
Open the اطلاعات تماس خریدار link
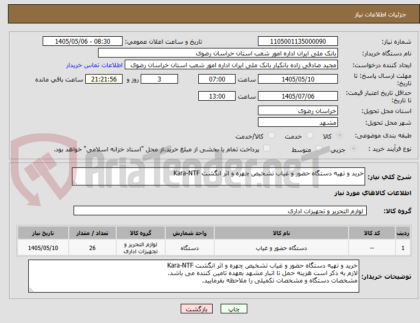(x=94, y=65)
